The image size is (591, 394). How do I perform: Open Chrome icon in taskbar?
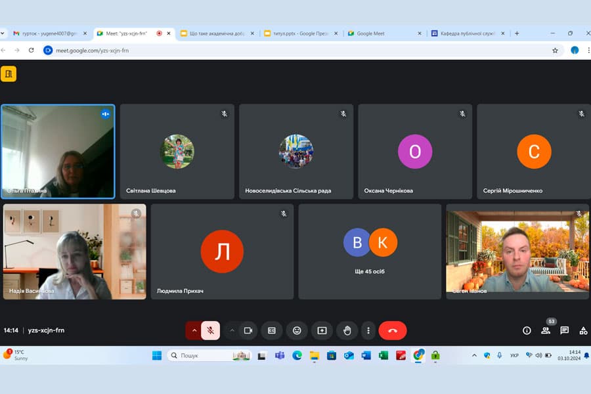[x=418, y=355]
